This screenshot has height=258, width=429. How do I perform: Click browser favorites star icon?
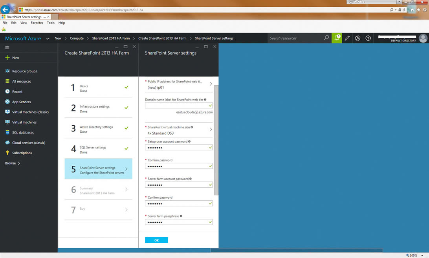(x=418, y=10)
